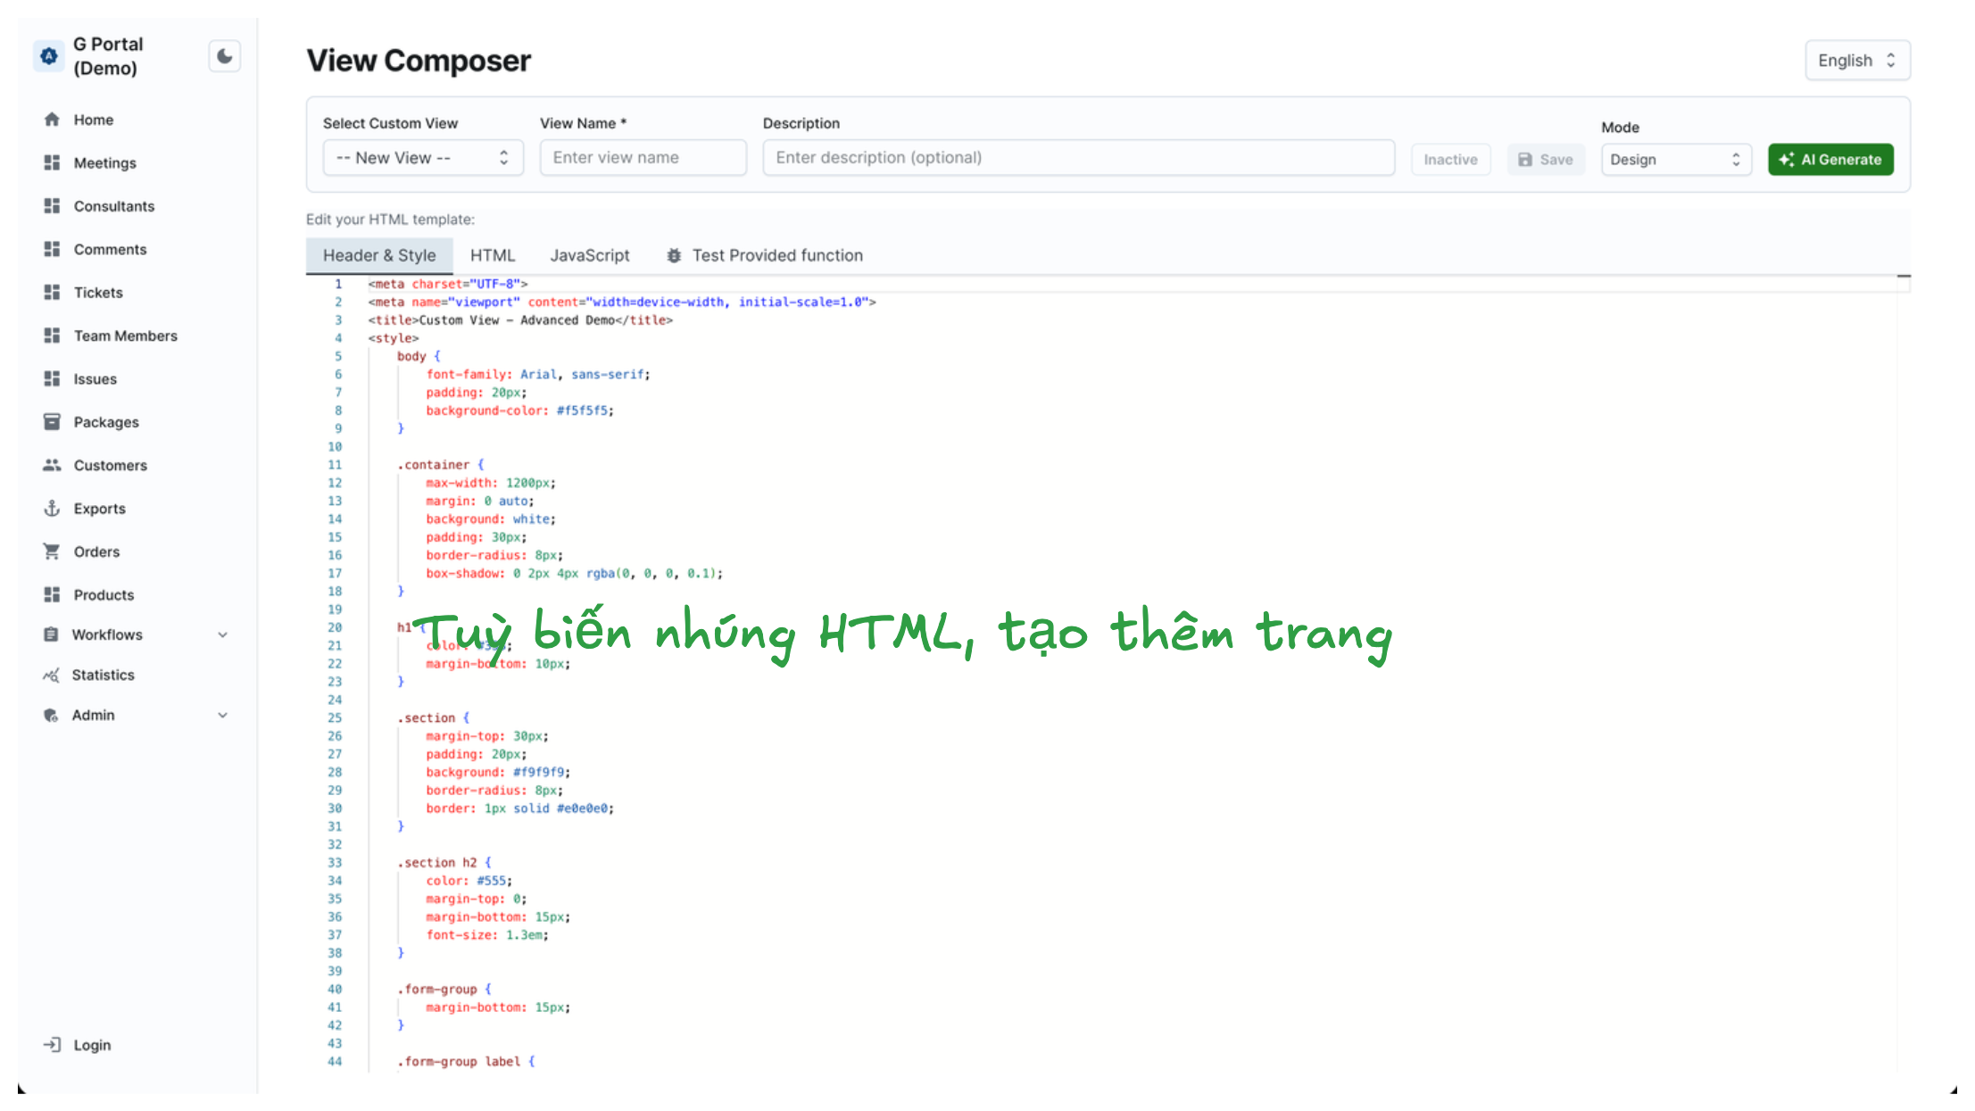Expand the Workflows sidebar section
The image size is (1975, 1111).
point(223,634)
